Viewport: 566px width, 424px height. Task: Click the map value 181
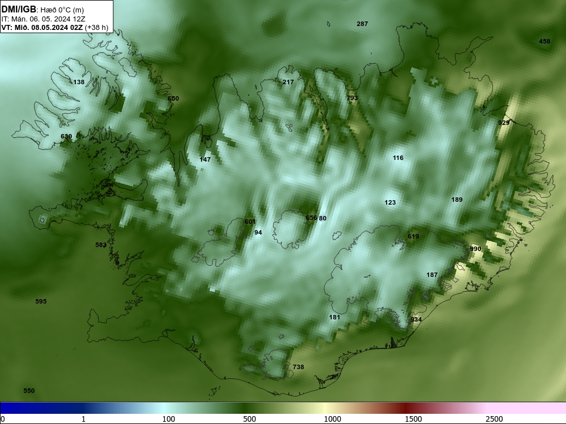(335, 317)
